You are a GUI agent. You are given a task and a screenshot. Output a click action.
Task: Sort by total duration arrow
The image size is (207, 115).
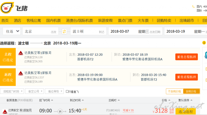pos(119,100)
